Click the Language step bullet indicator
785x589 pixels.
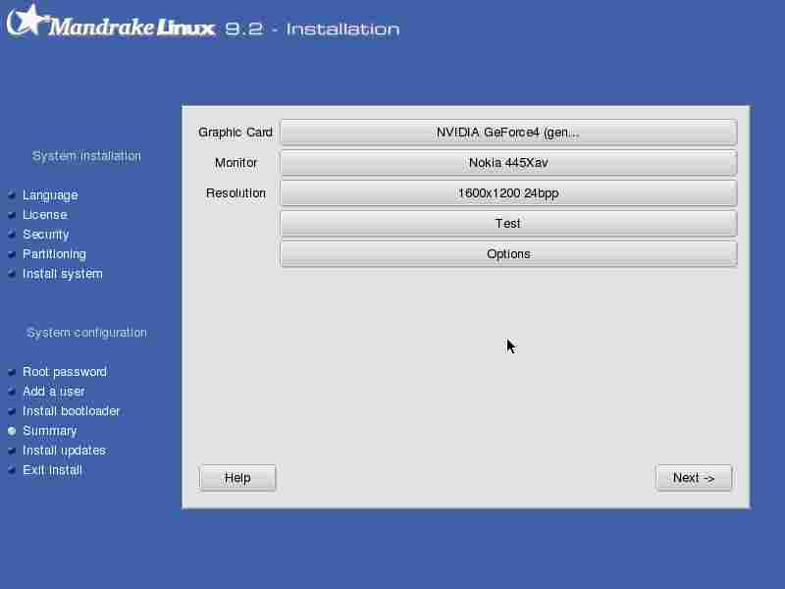click(x=12, y=194)
